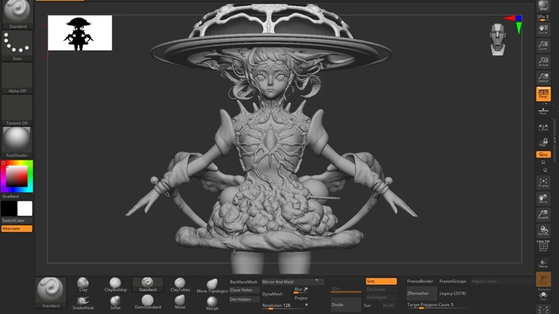The height and width of the screenshot is (314, 559).
Task: Adjust the SDiv slider
Action: [345, 289]
